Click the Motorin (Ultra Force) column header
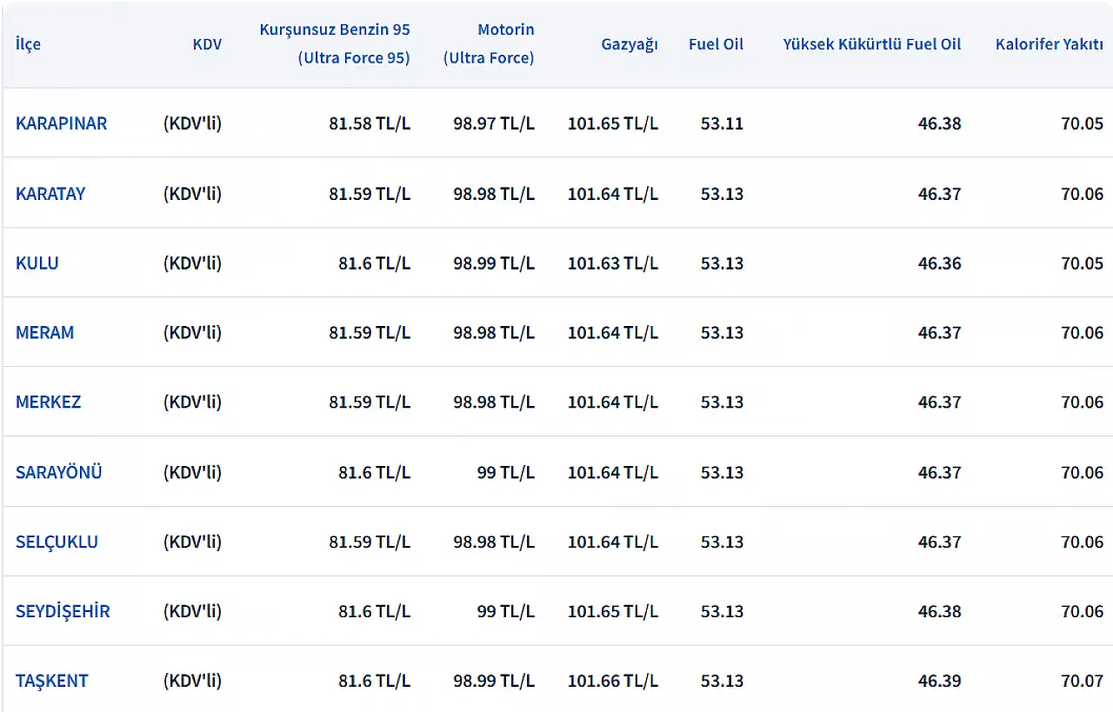Image resolution: width=1113 pixels, height=712 pixels. coord(489,43)
